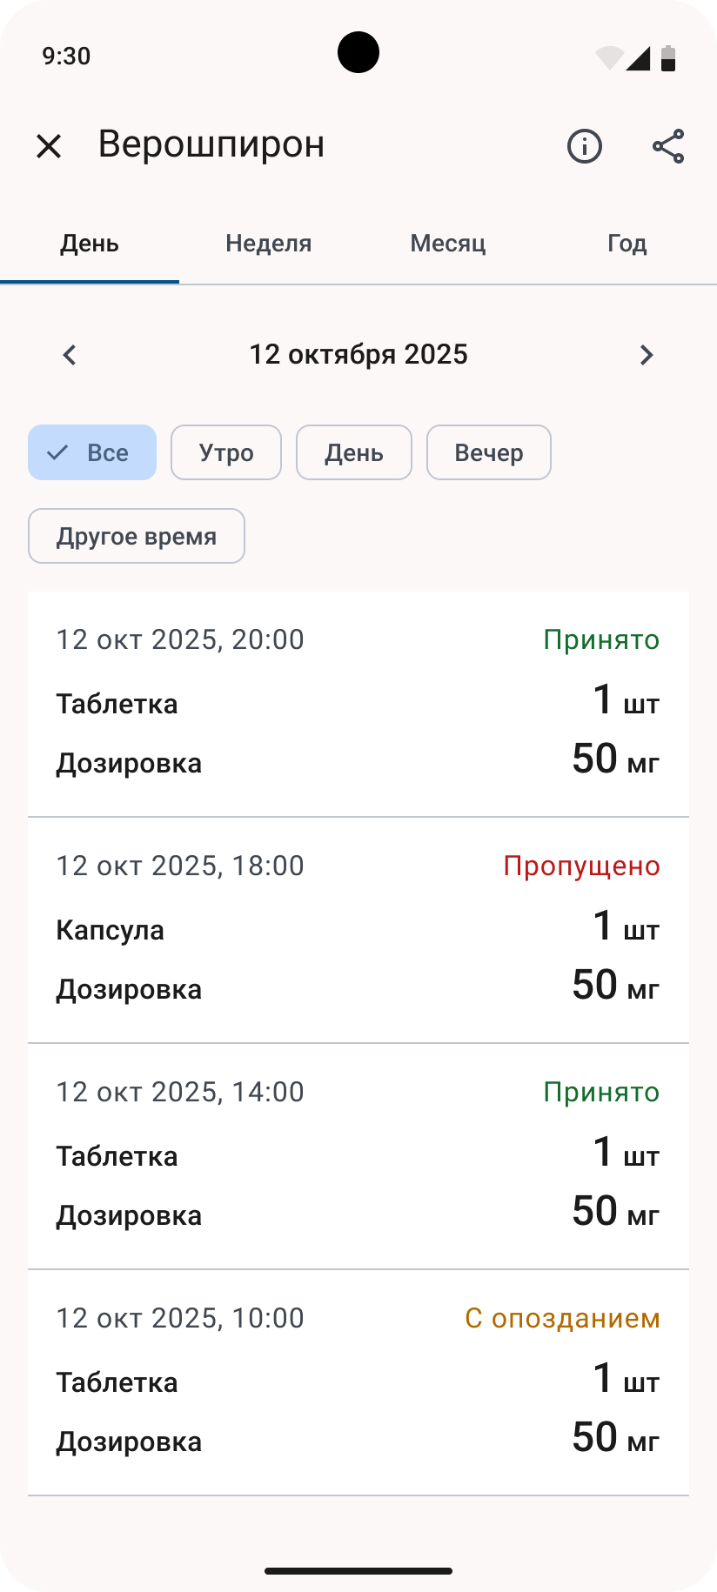Switch to the Неделя tab
This screenshot has height=1592, width=717.
(268, 244)
